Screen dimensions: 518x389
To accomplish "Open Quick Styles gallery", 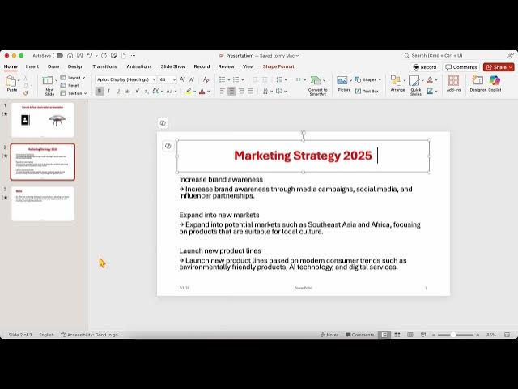I will click(415, 85).
